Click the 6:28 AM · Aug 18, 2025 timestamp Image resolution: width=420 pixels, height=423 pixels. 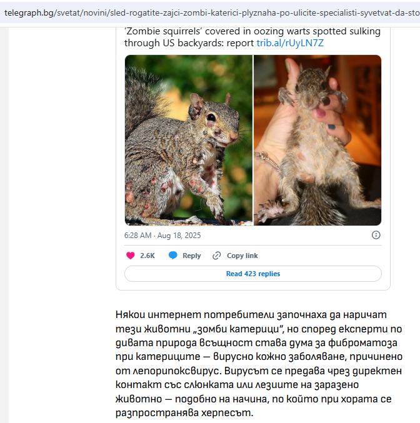click(x=162, y=236)
